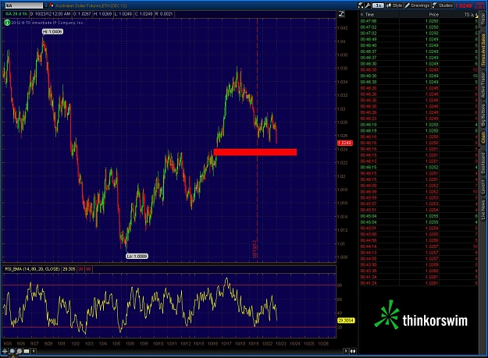Select the 00:44:14 trade row

pos(419,246)
